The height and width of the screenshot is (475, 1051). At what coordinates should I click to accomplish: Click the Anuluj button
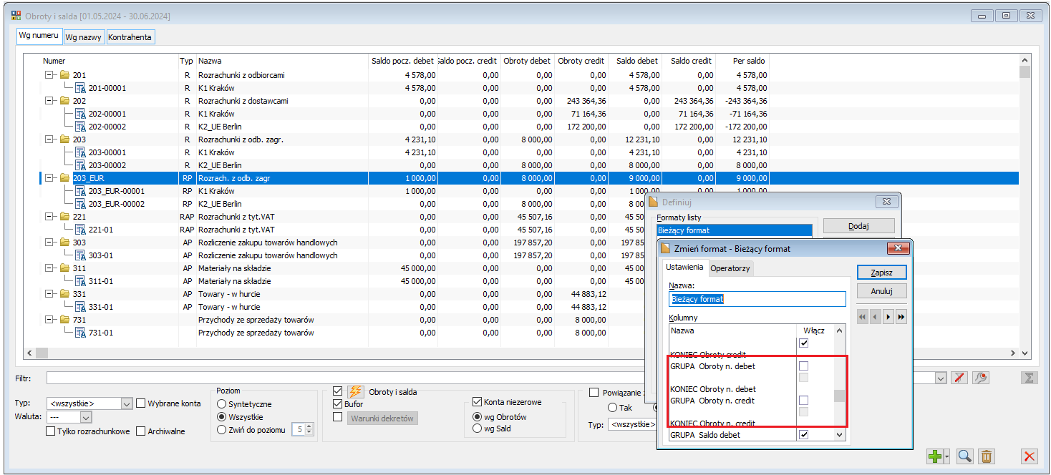(x=882, y=291)
